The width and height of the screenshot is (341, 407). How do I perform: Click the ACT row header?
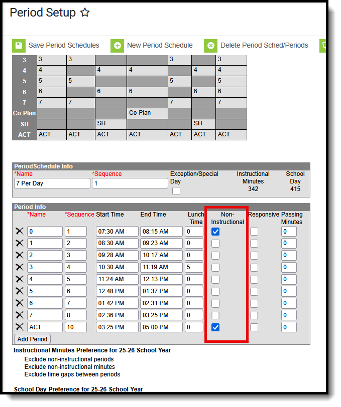pos(25,135)
